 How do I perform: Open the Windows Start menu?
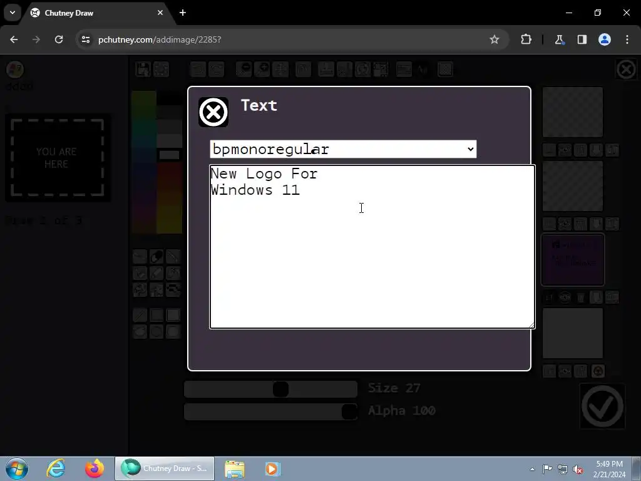point(17,468)
